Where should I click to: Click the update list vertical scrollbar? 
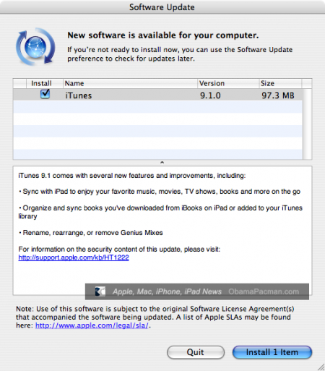307,124
